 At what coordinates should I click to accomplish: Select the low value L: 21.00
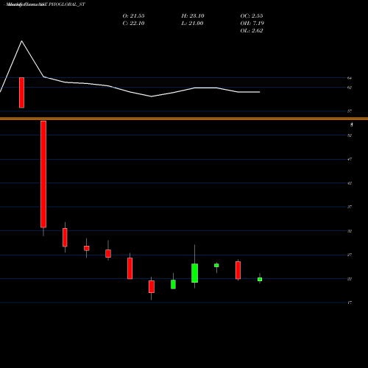tap(192, 24)
